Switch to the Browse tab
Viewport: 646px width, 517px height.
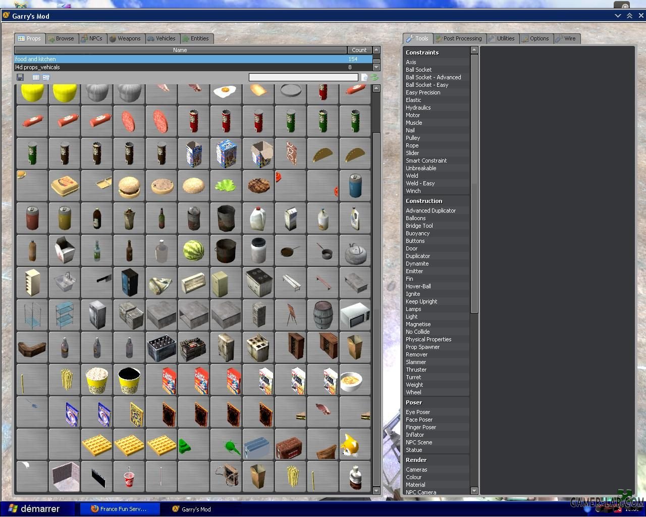(61, 38)
